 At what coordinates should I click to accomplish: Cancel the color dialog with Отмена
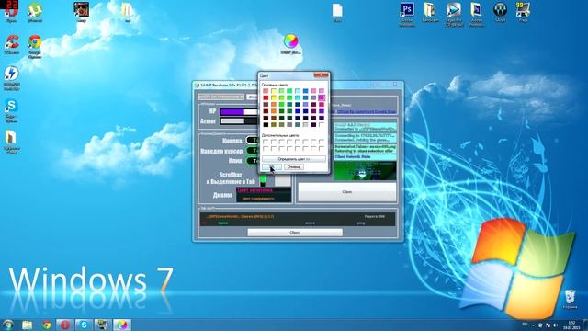pyautogui.click(x=294, y=167)
